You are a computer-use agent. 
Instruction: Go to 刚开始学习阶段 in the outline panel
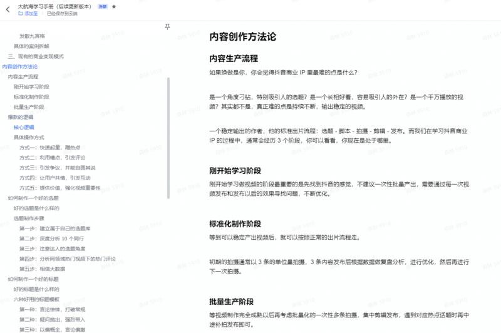31,87
